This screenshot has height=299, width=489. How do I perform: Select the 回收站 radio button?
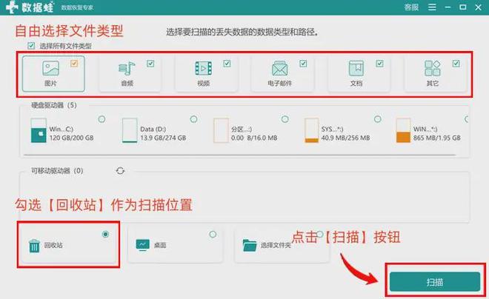click(105, 234)
